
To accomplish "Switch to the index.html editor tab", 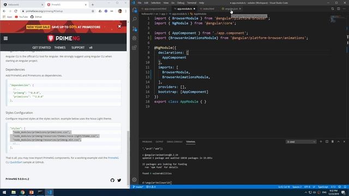I will pyautogui.click(x=208, y=9).
